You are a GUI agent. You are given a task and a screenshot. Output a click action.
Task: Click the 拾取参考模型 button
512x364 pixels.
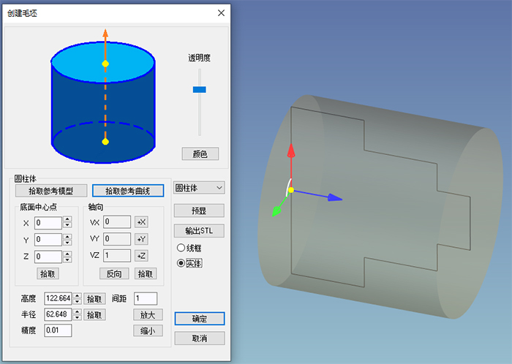point(51,191)
